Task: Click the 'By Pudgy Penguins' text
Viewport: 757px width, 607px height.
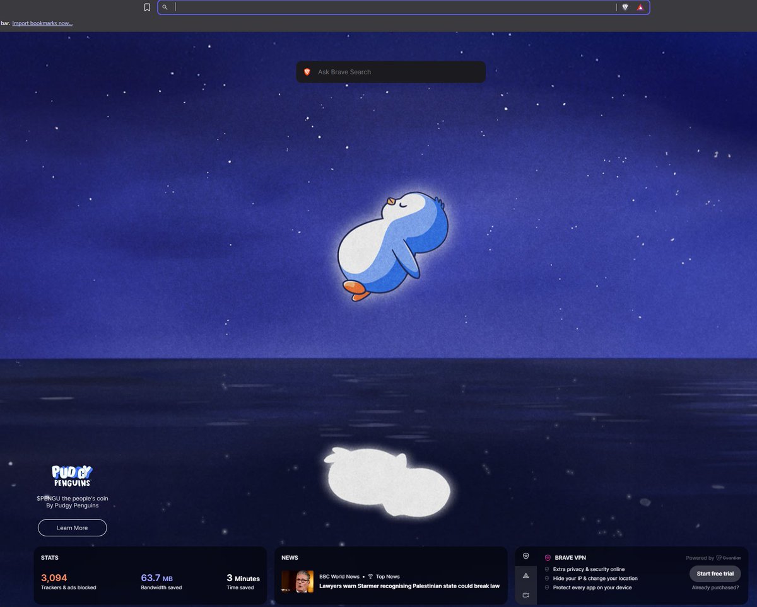Action: (x=72, y=506)
